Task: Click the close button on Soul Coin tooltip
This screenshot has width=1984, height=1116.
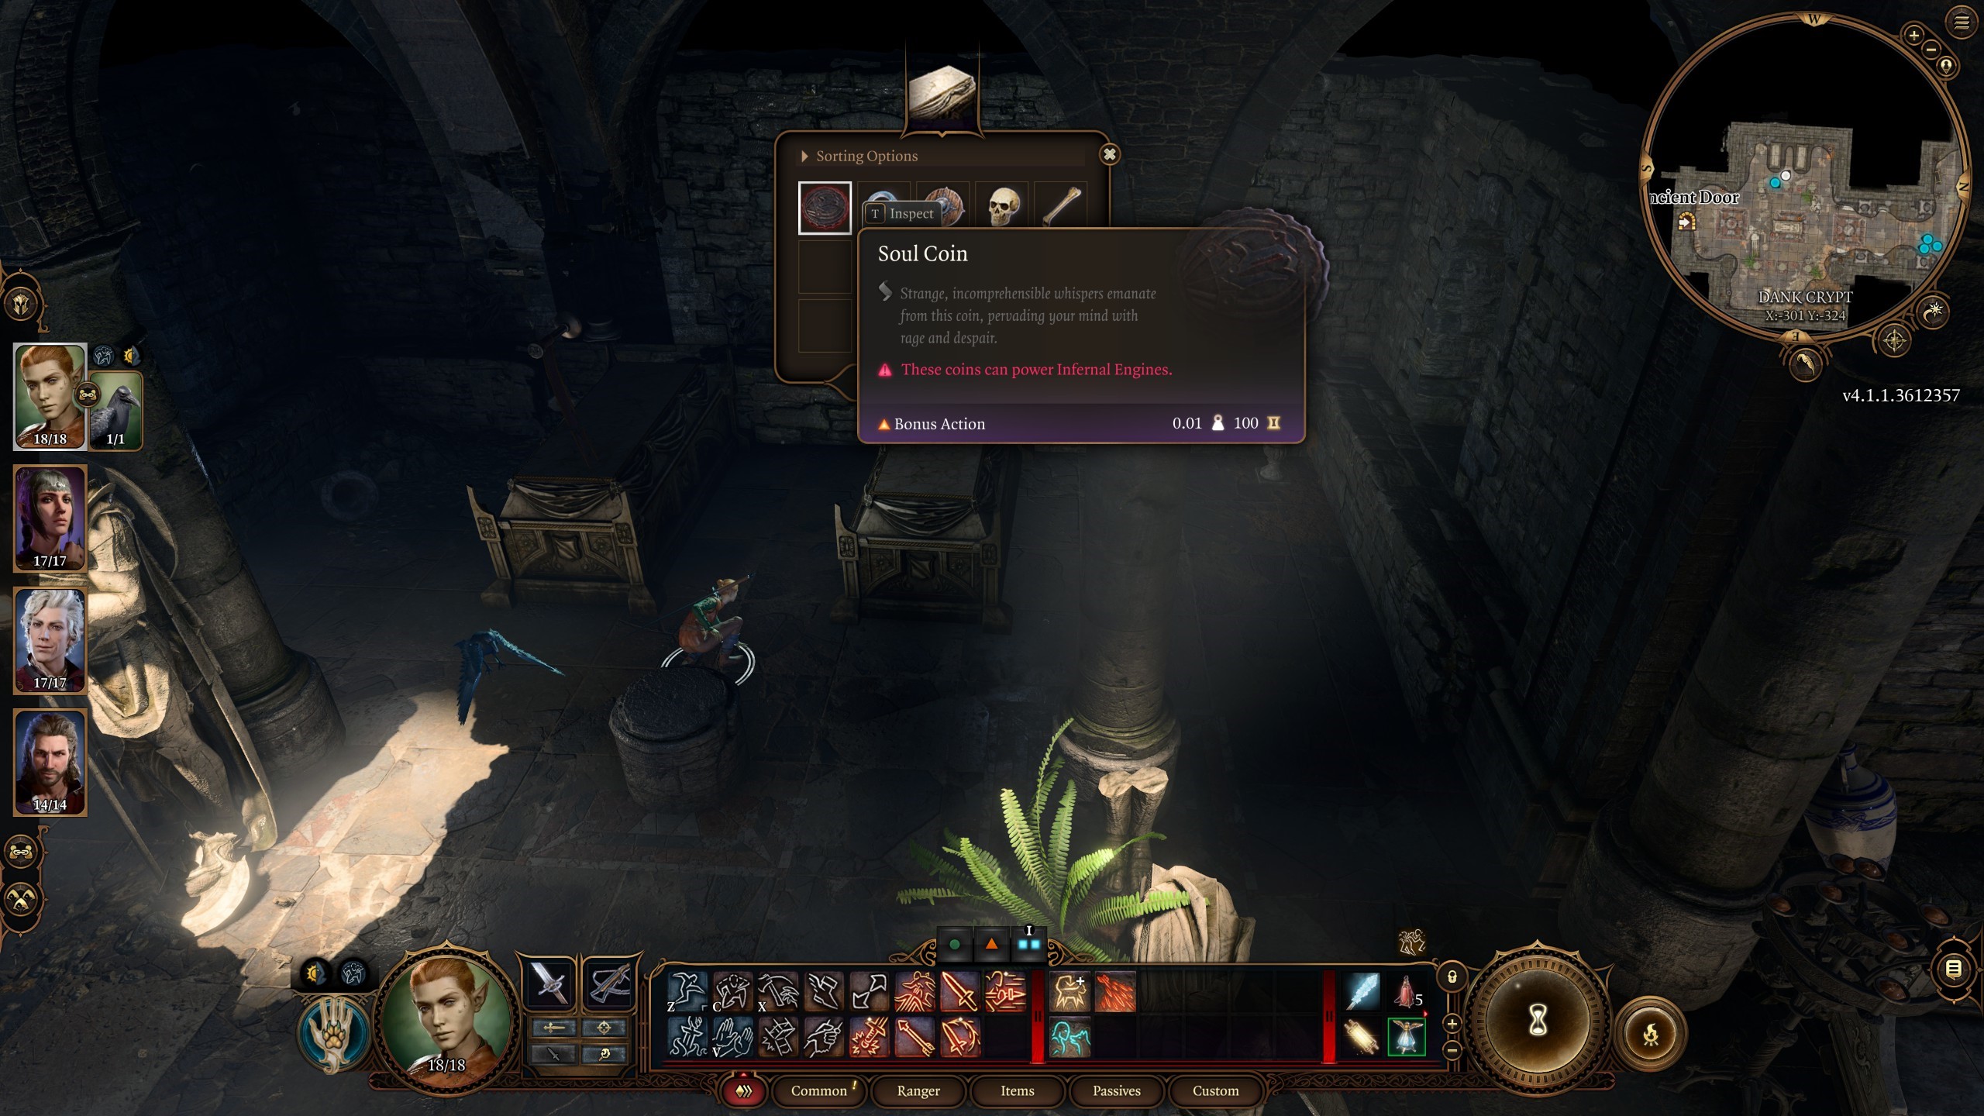Action: point(1111,154)
